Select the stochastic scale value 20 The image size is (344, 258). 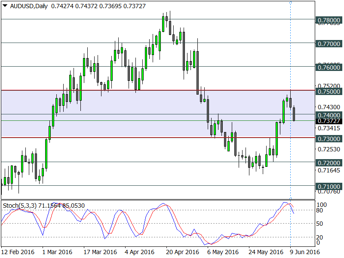319,237
